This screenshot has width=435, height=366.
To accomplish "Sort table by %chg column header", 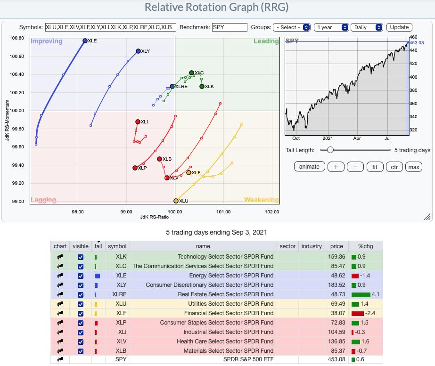I will (366, 246).
